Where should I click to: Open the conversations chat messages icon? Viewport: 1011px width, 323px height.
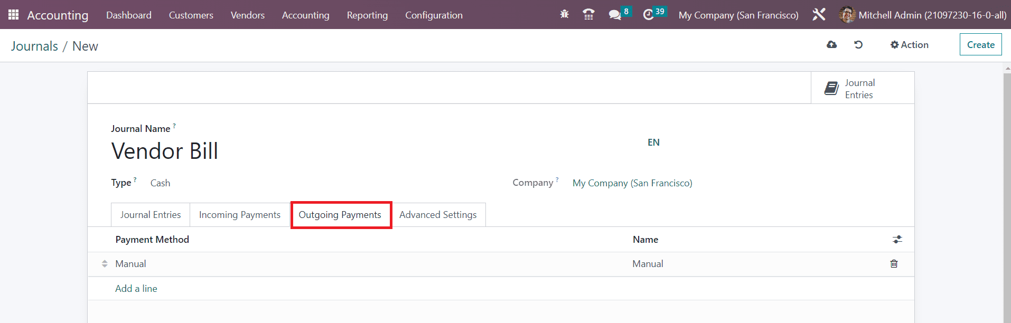(x=614, y=15)
